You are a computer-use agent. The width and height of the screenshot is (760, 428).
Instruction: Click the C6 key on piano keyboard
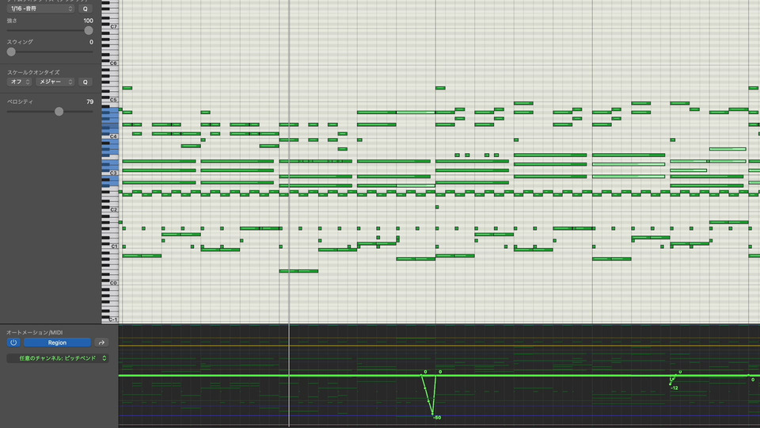111,63
